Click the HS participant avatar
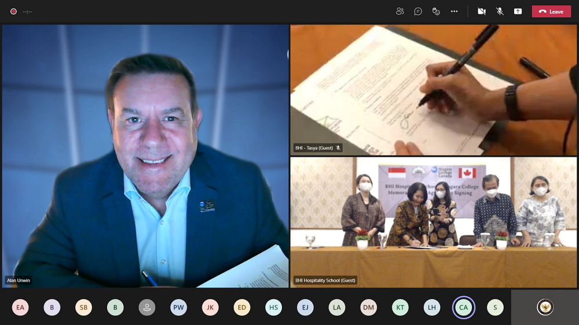Viewport: 579px width, 325px height. click(x=273, y=308)
